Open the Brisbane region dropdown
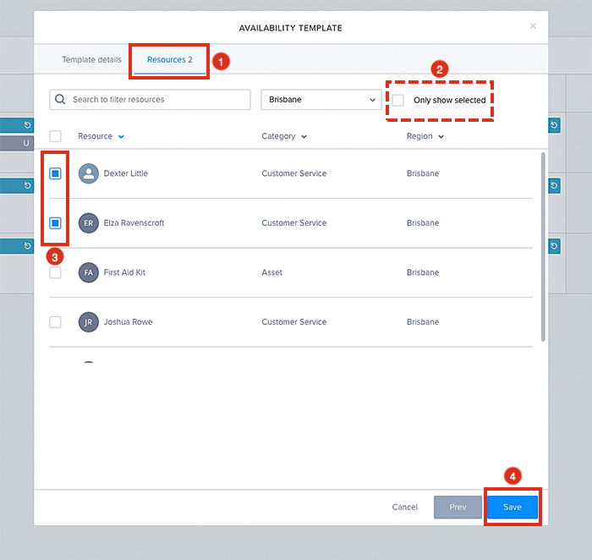592x560 pixels. (321, 100)
